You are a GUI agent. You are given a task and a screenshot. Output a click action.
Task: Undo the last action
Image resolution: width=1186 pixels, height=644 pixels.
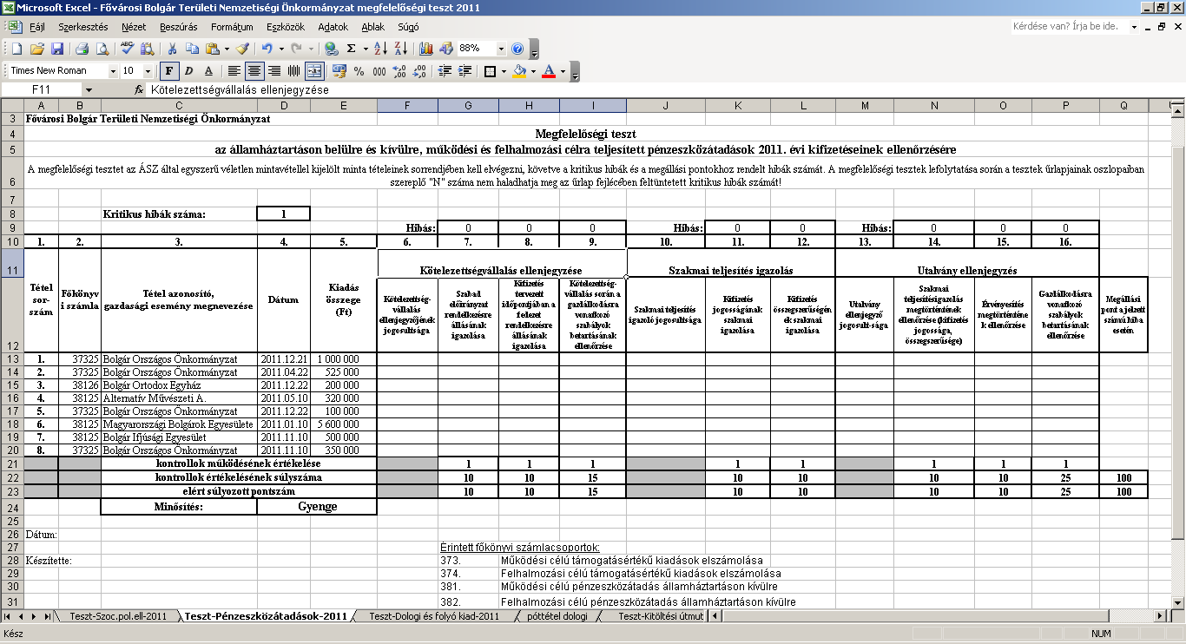(267, 49)
